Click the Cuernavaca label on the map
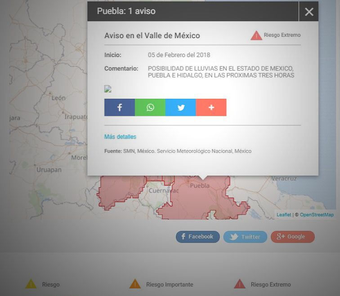This screenshot has width=340, height=296. (x=163, y=191)
